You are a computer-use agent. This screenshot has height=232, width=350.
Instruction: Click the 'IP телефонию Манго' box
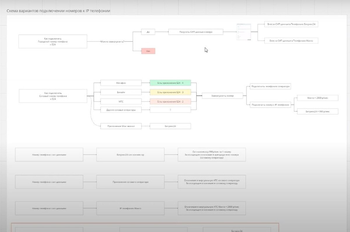point(130,208)
